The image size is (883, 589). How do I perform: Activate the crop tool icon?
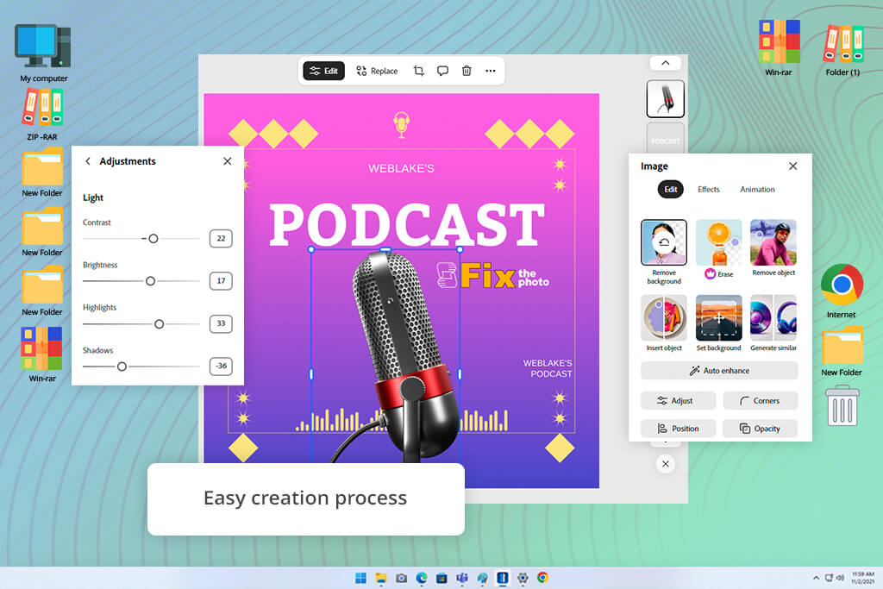tap(418, 71)
